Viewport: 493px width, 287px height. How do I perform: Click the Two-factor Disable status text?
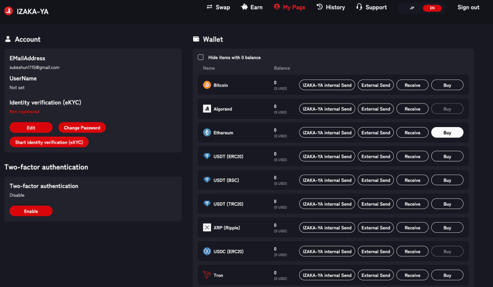coord(17,195)
